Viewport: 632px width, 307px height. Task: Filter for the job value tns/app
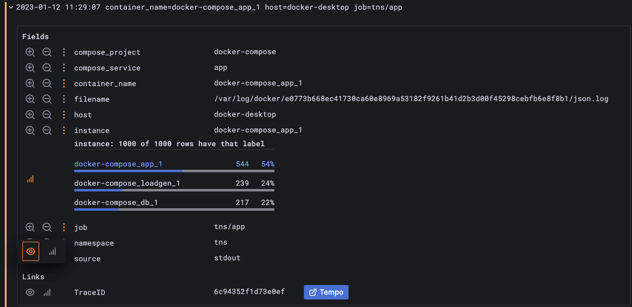point(30,228)
